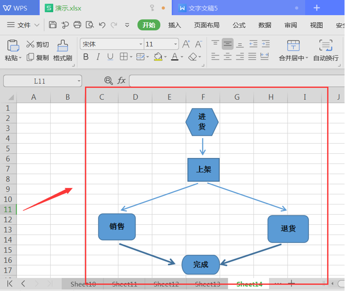The width and height of the screenshot is (345, 291).
Task: Select the 进货 hexagon shape
Action: (202, 122)
